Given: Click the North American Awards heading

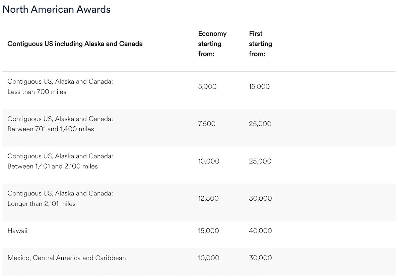Looking at the screenshot, I should pyautogui.click(x=56, y=9).
